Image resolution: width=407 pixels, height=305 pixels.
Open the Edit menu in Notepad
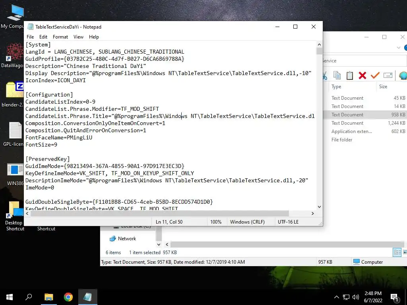(x=43, y=37)
